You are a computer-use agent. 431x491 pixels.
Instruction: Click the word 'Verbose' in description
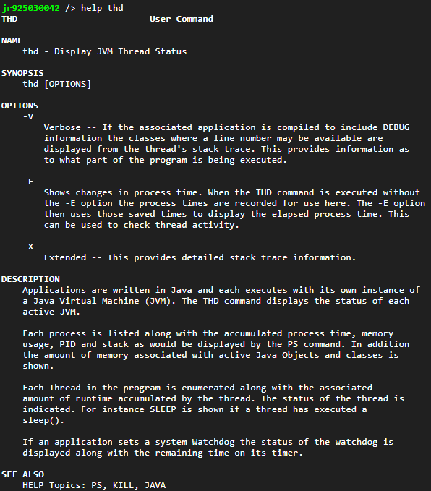[x=62, y=127]
